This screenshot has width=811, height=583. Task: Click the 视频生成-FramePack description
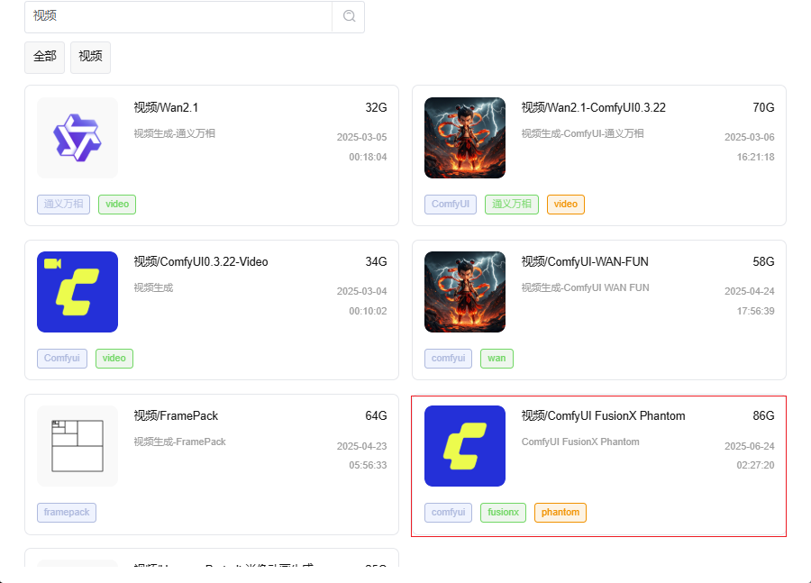click(x=179, y=442)
